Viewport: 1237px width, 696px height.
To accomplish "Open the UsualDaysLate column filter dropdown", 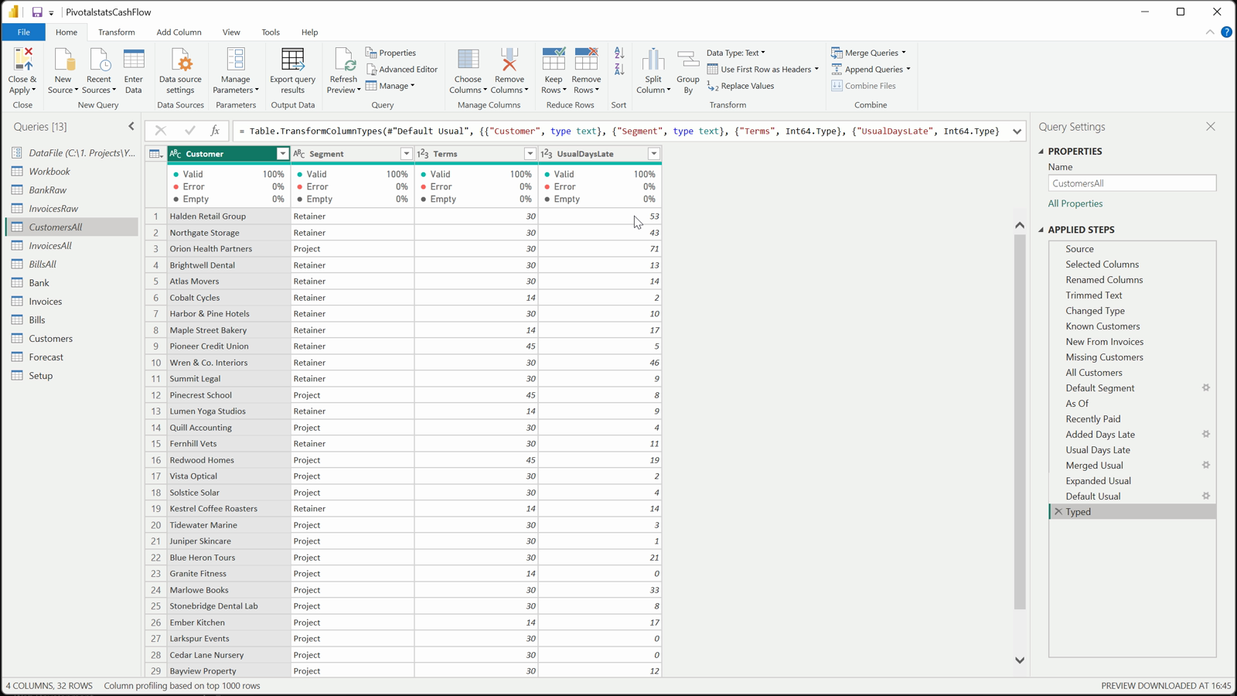I will (x=654, y=154).
